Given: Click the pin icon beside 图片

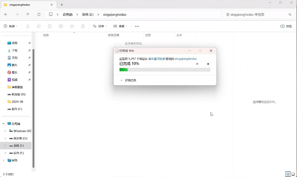Looking at the screenshot, I should (x=29, y=65).
